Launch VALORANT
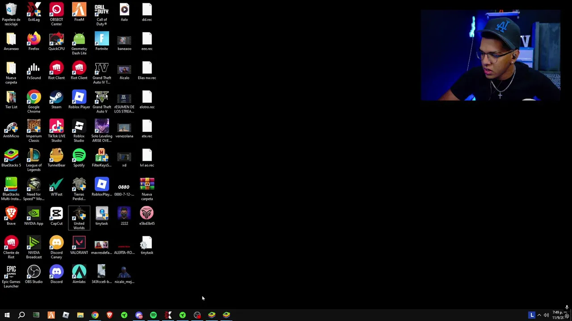 [x=79, y=245]
